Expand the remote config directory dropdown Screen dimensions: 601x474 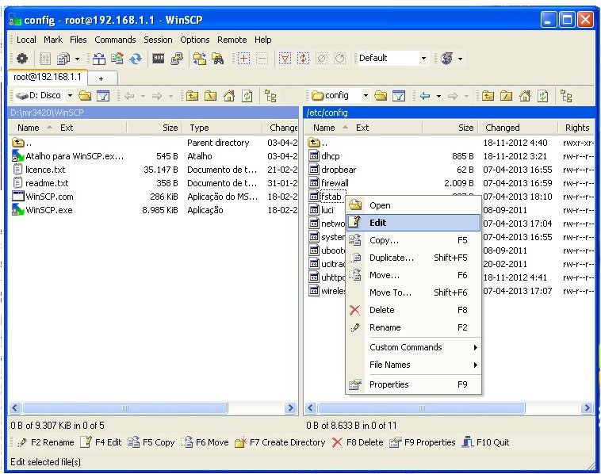click(x=366, y=96)
